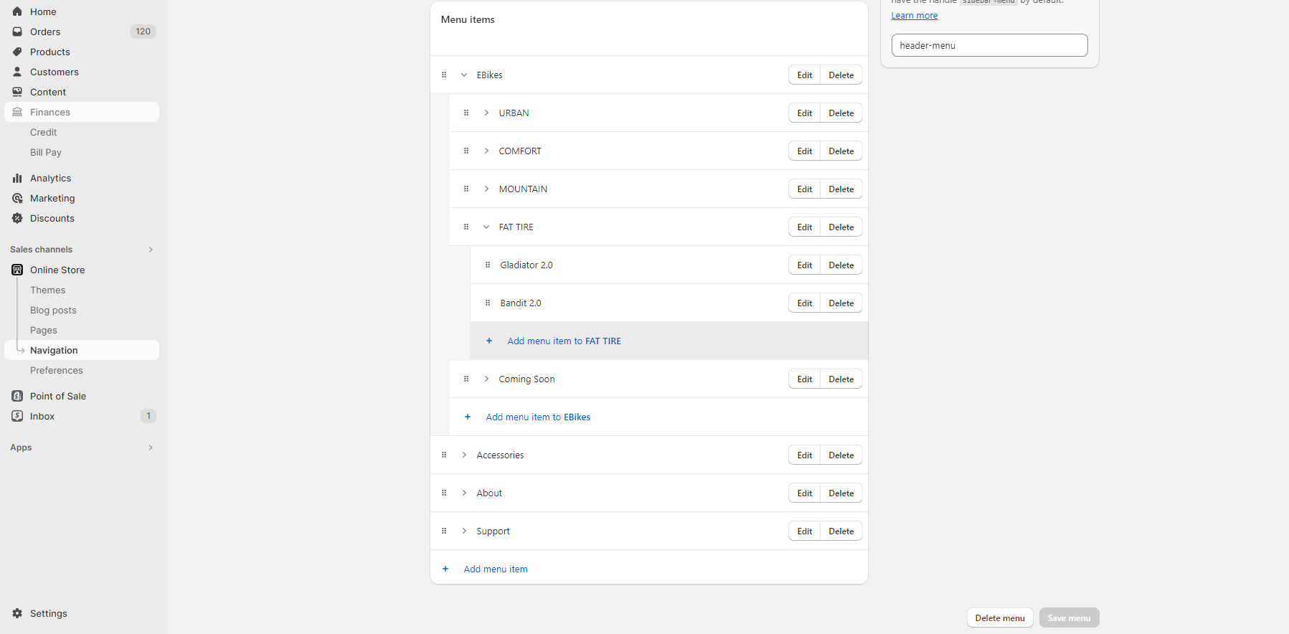The image size is (1289, 634).
Task: Expand the Sales channels section
Action: pyautogui.click(x=151, y=250)
